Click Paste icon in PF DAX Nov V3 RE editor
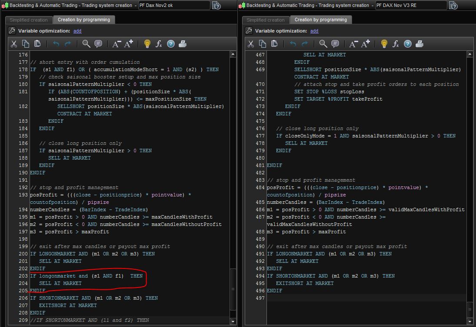This screenshot has width=476, height=327. pyautogui.click(x=274, y=44)
